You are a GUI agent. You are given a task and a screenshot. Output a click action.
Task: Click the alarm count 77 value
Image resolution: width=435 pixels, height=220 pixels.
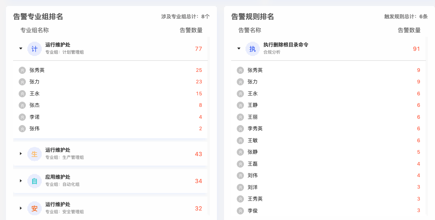[x=198, y=49]
